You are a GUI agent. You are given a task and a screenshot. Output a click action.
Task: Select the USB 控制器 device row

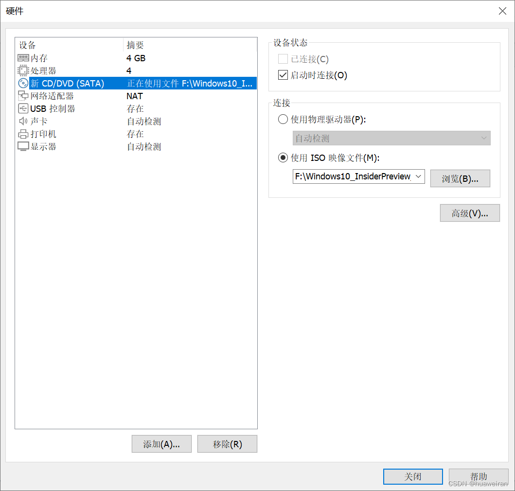(x=136, y=109)
